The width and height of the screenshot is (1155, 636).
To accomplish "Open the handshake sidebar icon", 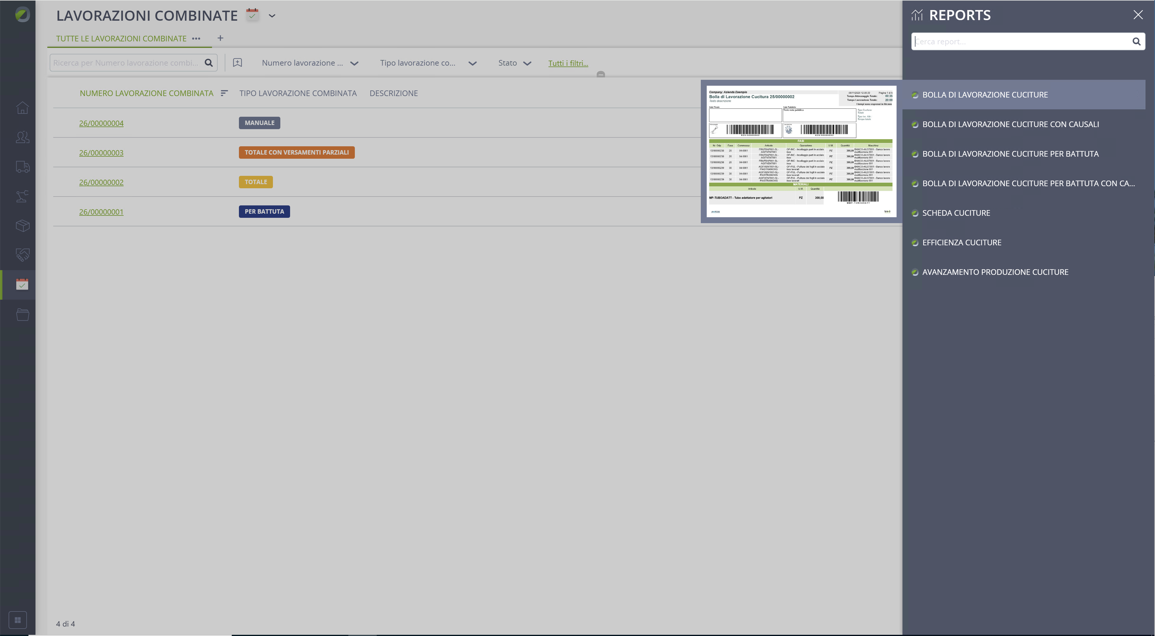I will pos(22,255).
